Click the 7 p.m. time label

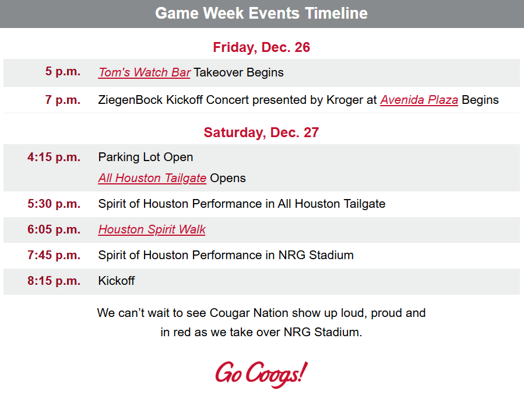pos(63,100)
